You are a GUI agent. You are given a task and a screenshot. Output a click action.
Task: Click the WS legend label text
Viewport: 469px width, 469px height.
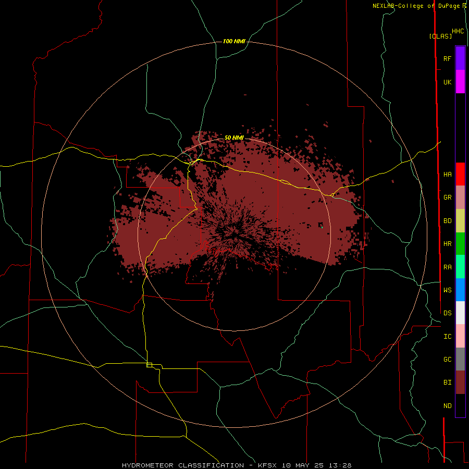(448, 290)
